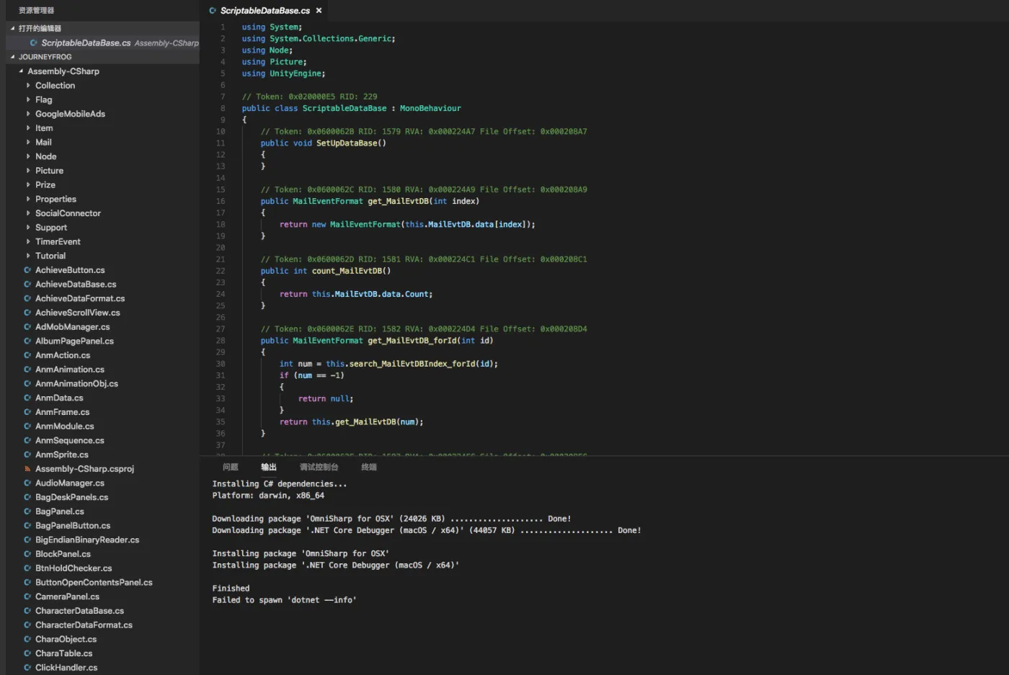
Task: Switch to the 调试控制台 panel tab
Action: coord(319,467)
